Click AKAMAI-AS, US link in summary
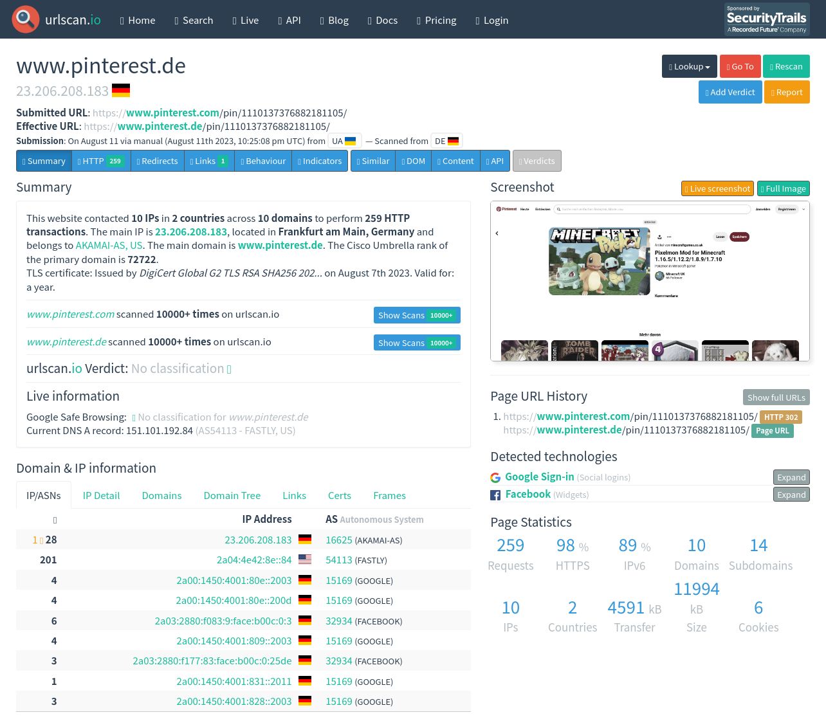 [109, 245]
